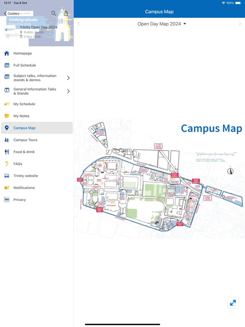Image resolution: width=245 pixels, height=327 pixels.
Task: Tap the battery indicator in status bar
Action: [x=238, y=3]
